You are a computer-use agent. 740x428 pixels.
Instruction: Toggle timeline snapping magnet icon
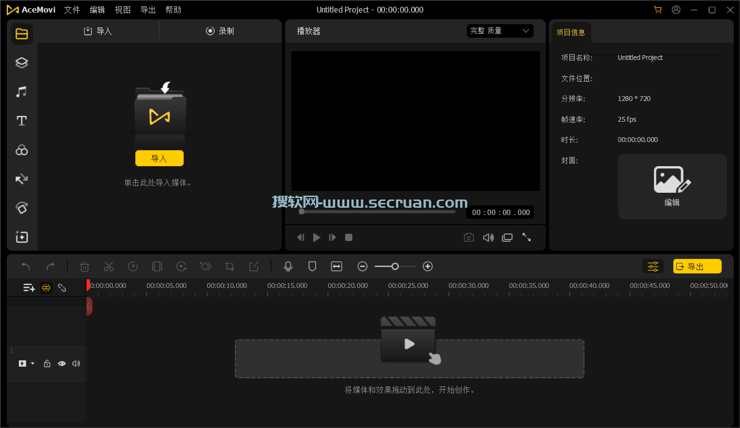tap(46, 287)
